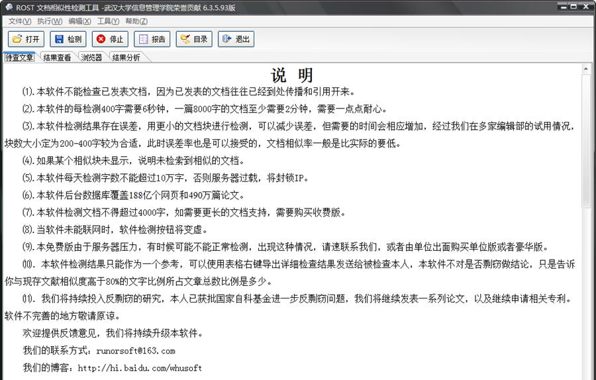Click the line about 软件未能联网时
The image size is (596, 380).
115,230
